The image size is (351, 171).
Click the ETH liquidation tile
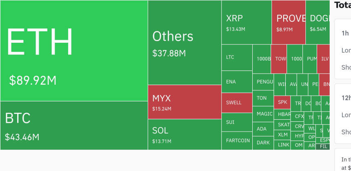pos(73,51)
